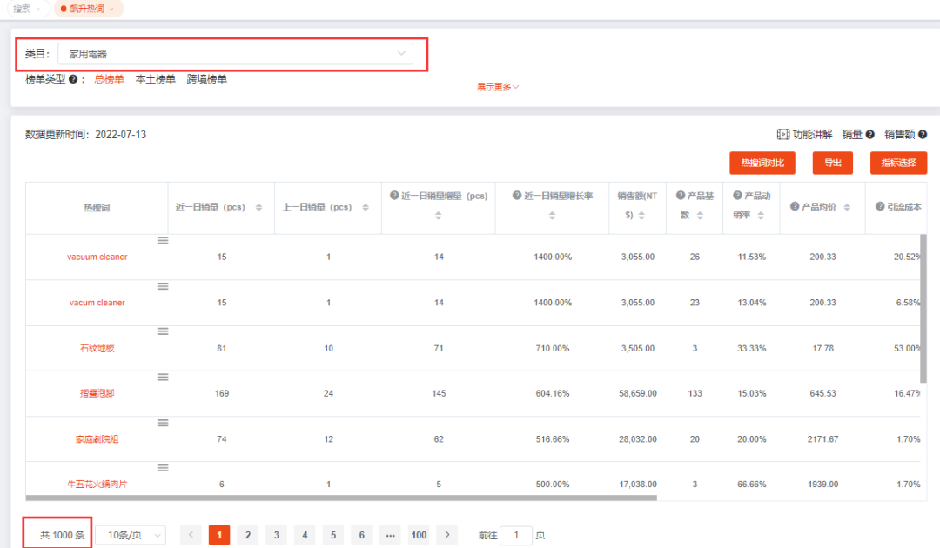
Task: Click the next page arrow in pagination
Action: coord(446,535)
